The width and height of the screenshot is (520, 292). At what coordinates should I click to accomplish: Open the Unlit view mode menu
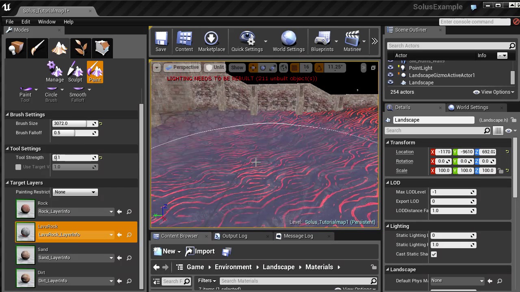215,67
